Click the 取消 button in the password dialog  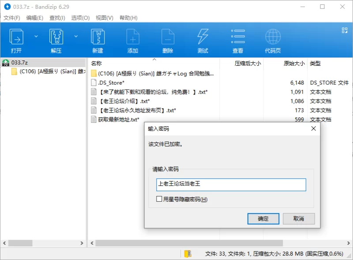click(x=299, y=219)
